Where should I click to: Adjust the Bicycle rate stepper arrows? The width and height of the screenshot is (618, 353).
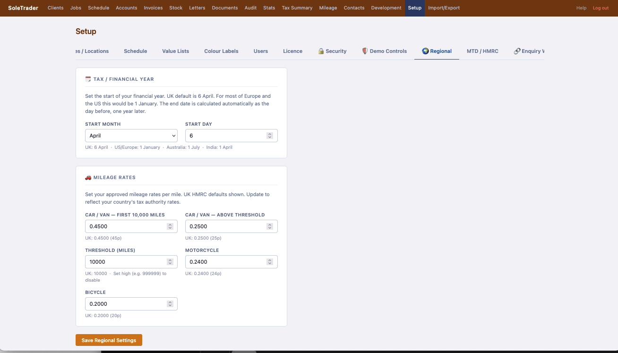coord(170,304)
